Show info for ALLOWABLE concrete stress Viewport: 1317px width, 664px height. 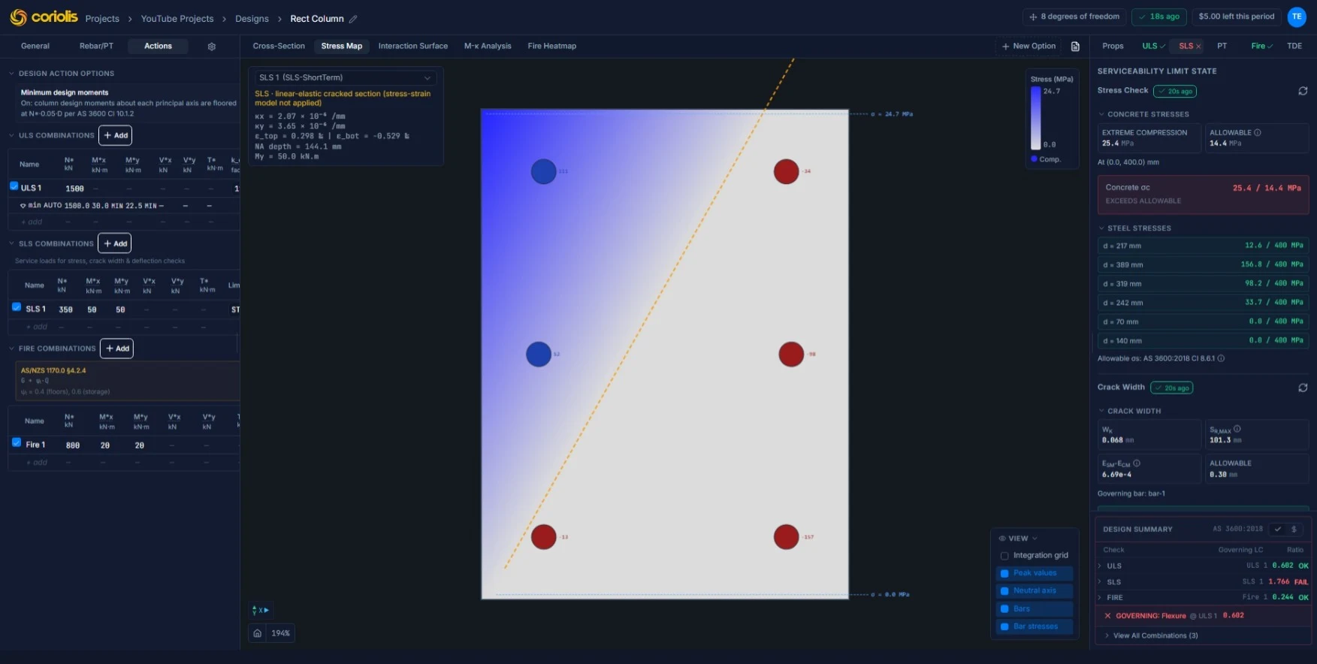(x=1258, y=133)
